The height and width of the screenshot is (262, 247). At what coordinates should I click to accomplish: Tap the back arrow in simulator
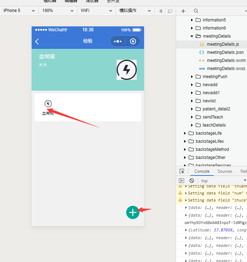coord(37,41)
